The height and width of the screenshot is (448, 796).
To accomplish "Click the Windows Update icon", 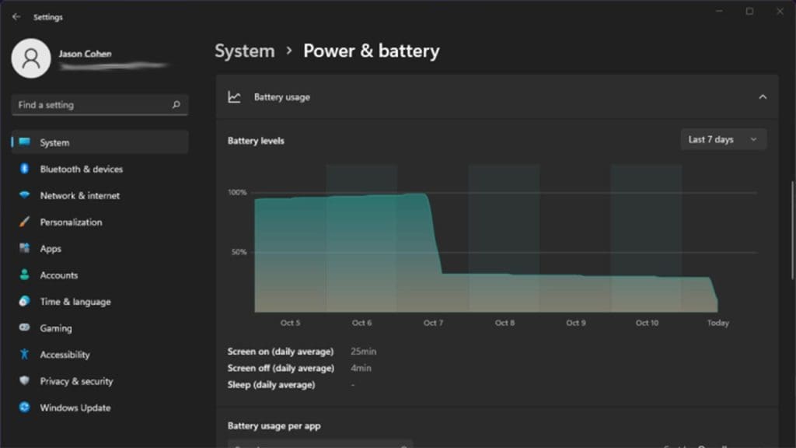I will coord(25,408).
